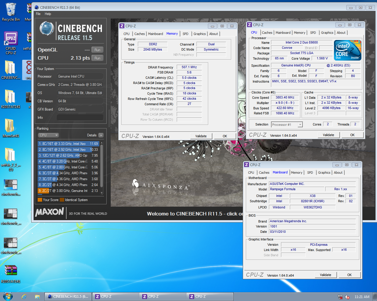Screen dimensions: 377x301
Task: Select ranking row 9 2C/2T @ 3.80 GHz
Action: click(69, 191)
